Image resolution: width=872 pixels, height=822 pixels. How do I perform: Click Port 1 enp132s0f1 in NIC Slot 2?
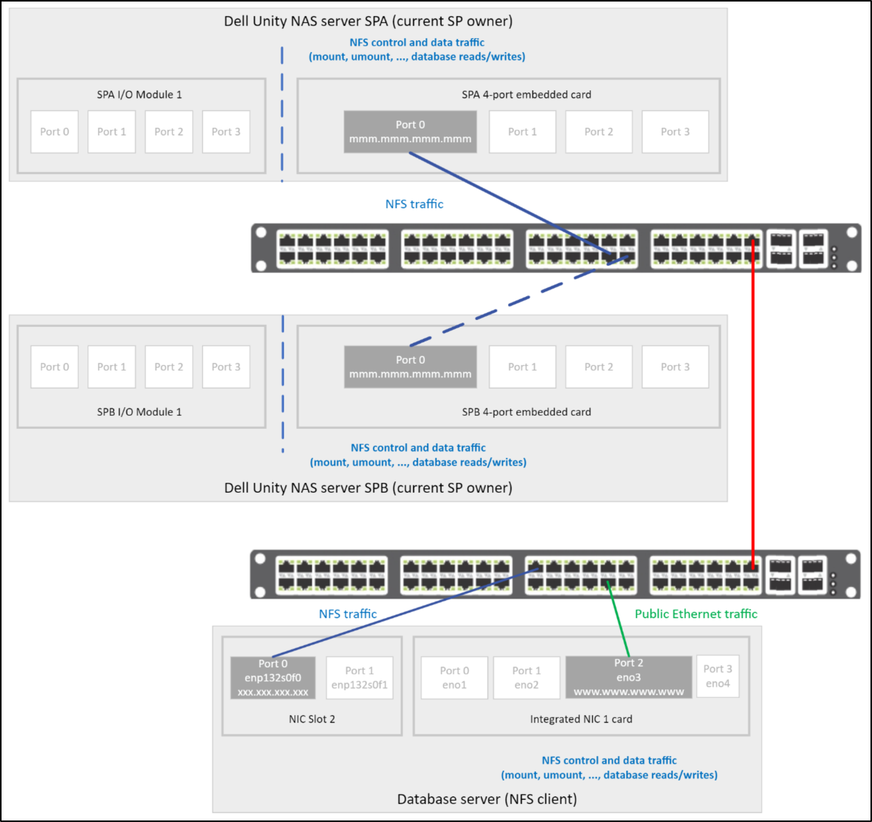point(359,678)
